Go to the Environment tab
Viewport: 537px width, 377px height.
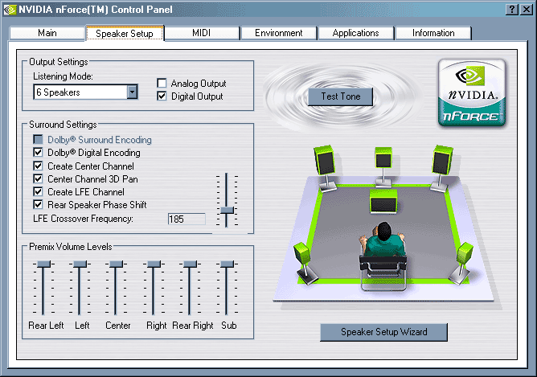click(279, 33)
